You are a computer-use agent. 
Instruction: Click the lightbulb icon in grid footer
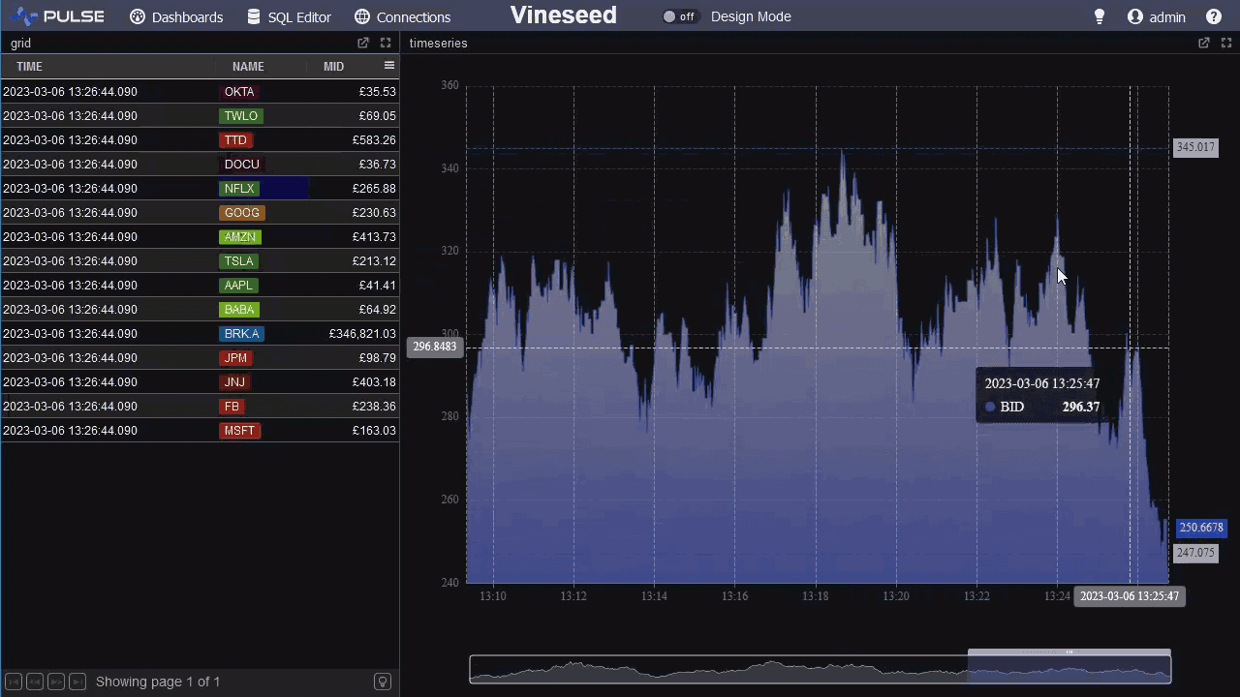pyautogui.click(x=383, y=682)
